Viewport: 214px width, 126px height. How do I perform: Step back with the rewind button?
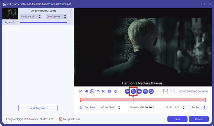click(x=86, y=91)
